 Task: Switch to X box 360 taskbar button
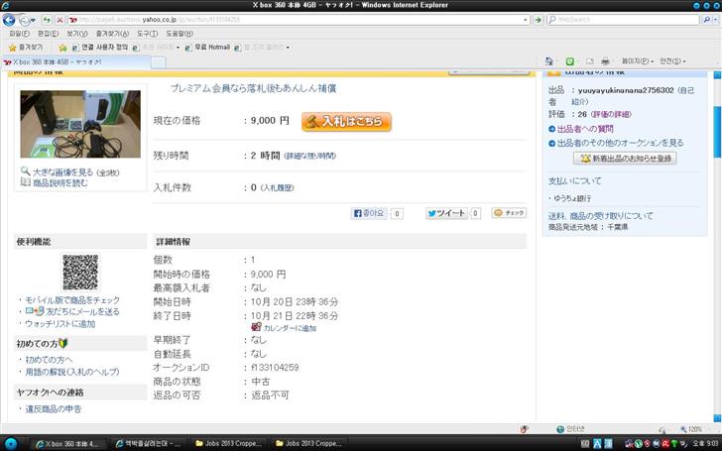click(68, 444)
